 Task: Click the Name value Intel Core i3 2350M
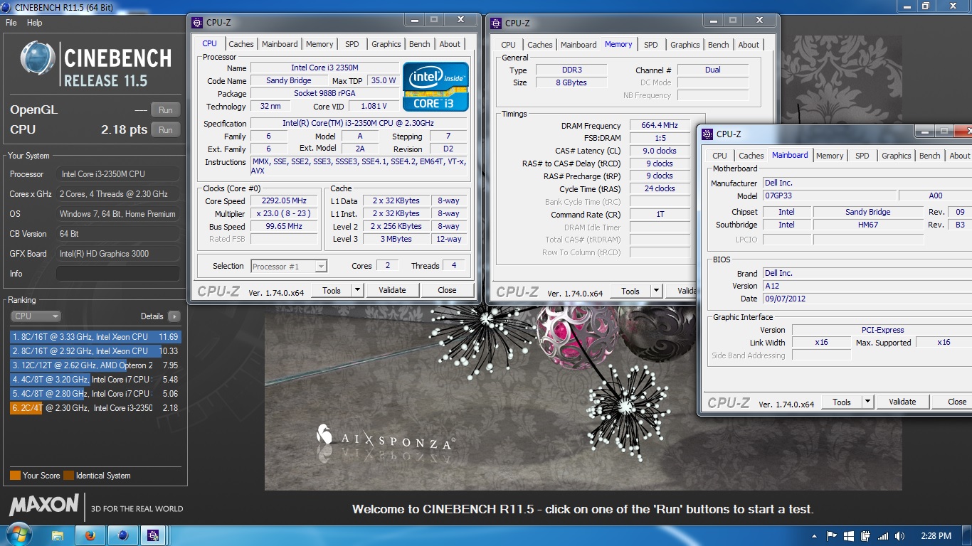(324, 68)
